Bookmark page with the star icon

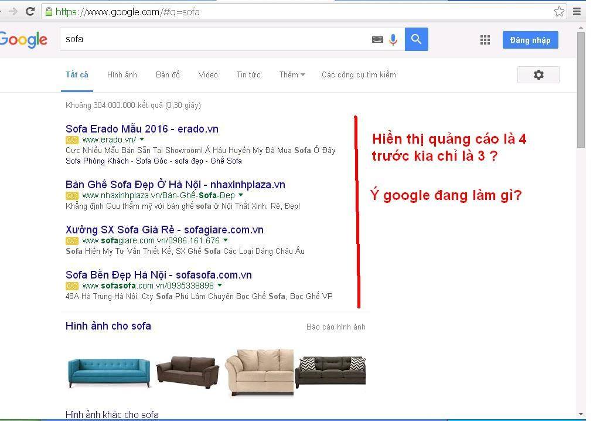click(559, 12)
